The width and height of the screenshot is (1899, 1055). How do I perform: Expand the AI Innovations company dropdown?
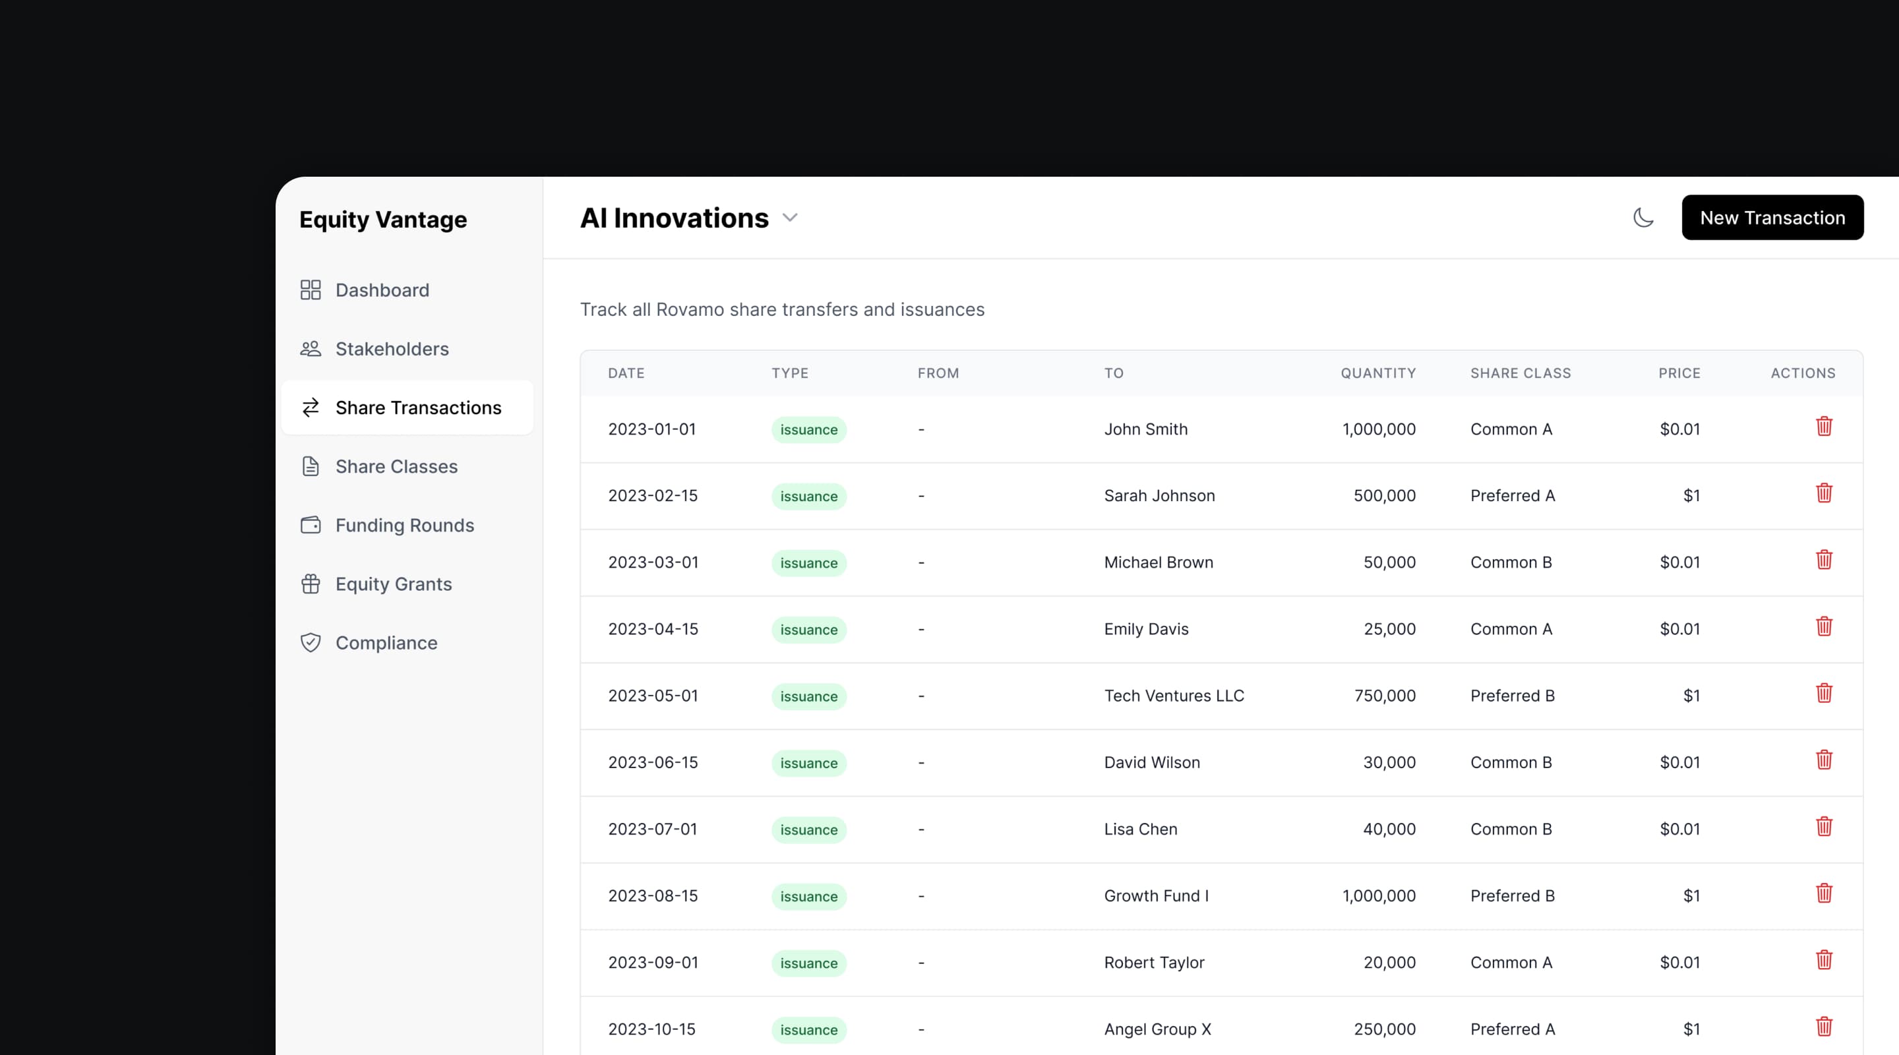(x=789, y=218)
